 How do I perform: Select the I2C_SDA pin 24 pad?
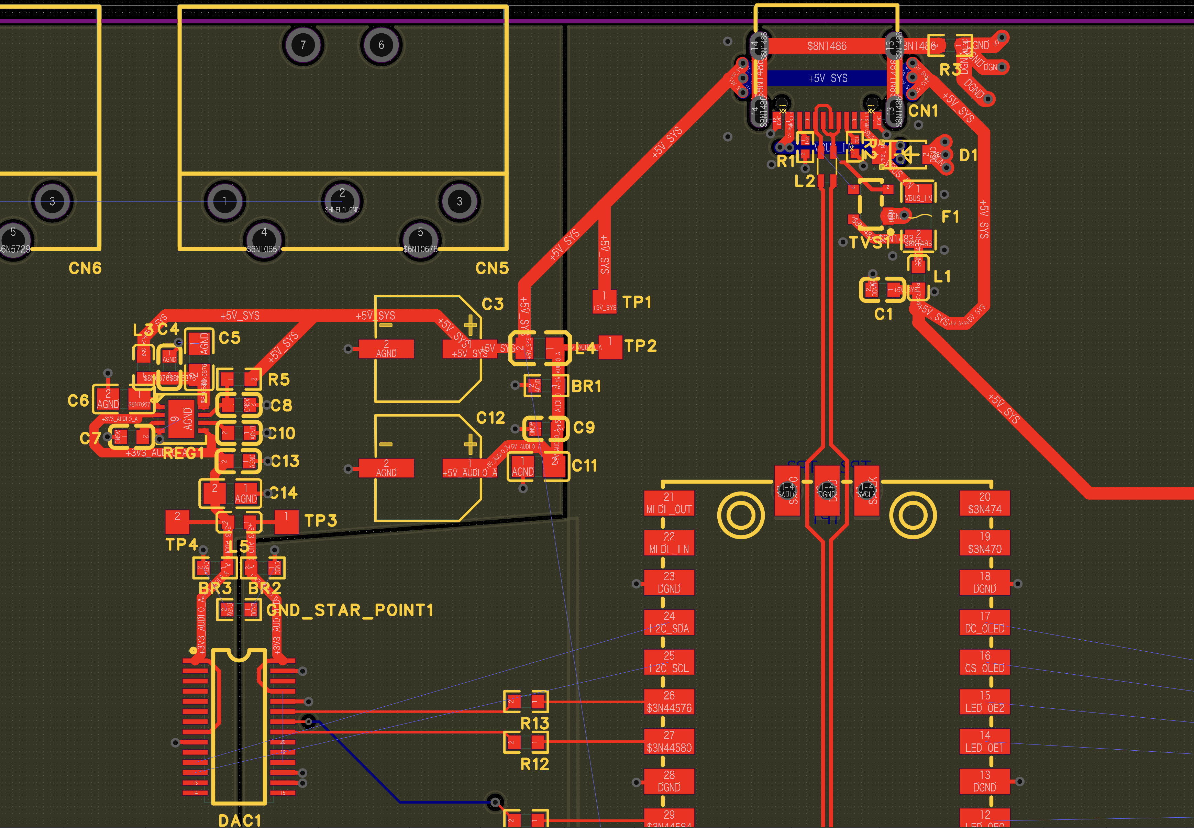(x=668, y=622)
